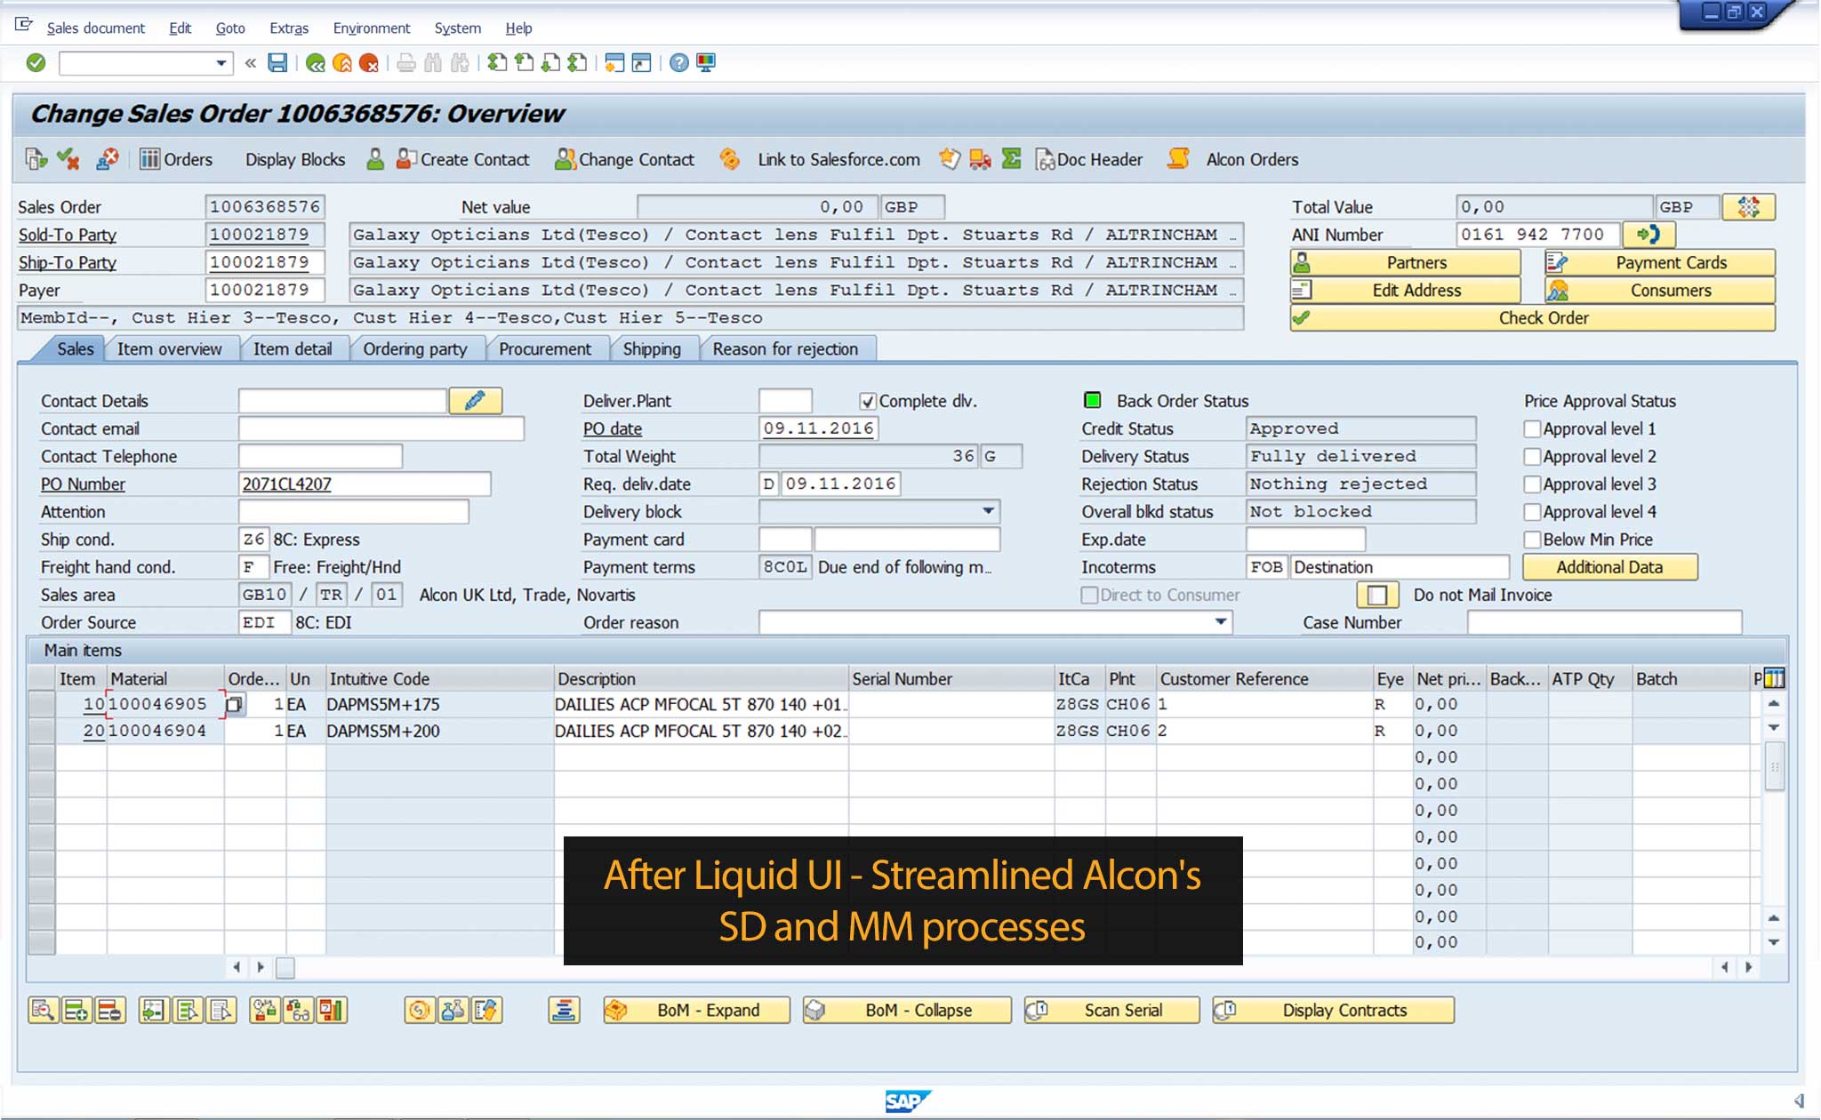Toggle the Complete dlv. checkbox
The width and height of the screenshot is (1821, 1120).
(868, 402)
